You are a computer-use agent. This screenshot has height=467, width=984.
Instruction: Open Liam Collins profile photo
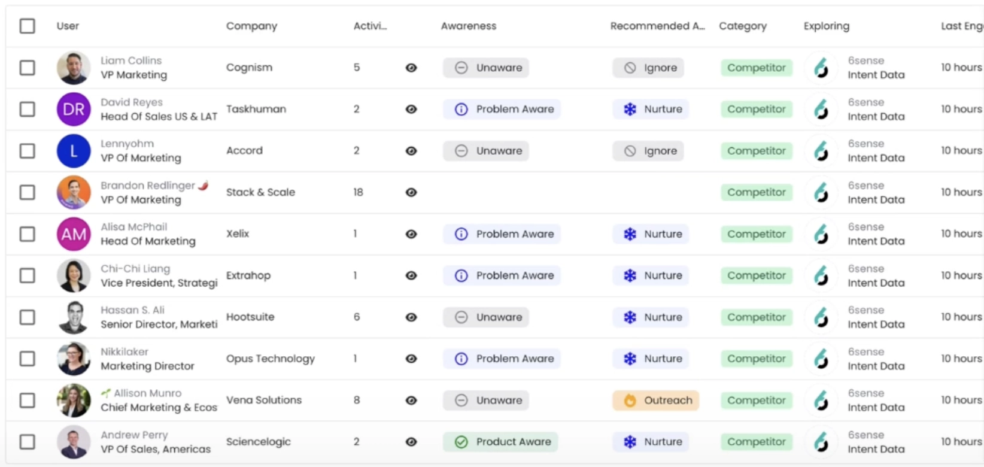point(74,68)
